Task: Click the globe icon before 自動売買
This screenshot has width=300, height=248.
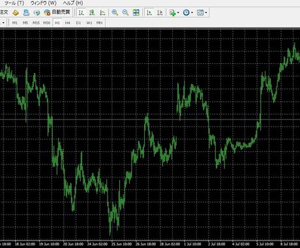Action: [37, 12]
